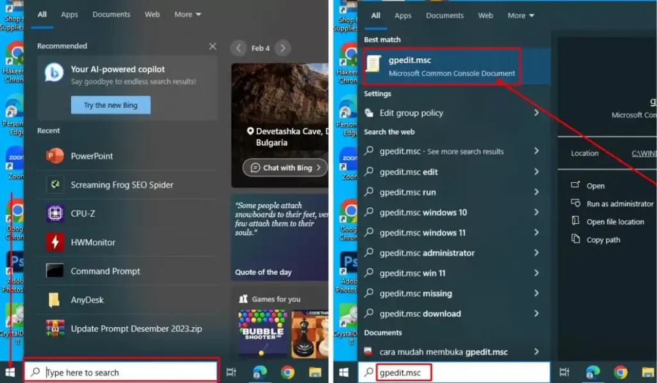This screenshot has width=657, height=383.
Task: Expand More dropdown in right search panel
Action: pos(521,15)
